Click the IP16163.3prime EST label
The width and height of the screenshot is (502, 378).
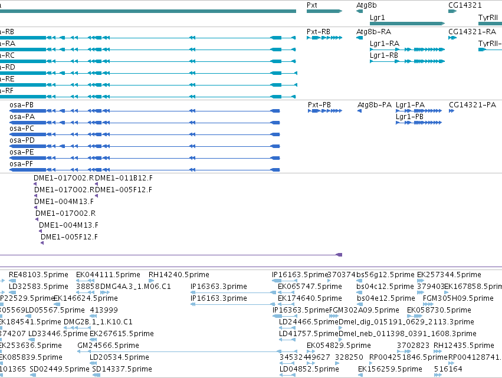[x=219, y=298]
